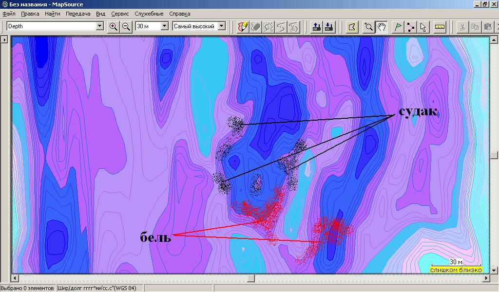Select the yellow ruler measure tool
The image size is (499, 292).
click(x=440, y=27)
